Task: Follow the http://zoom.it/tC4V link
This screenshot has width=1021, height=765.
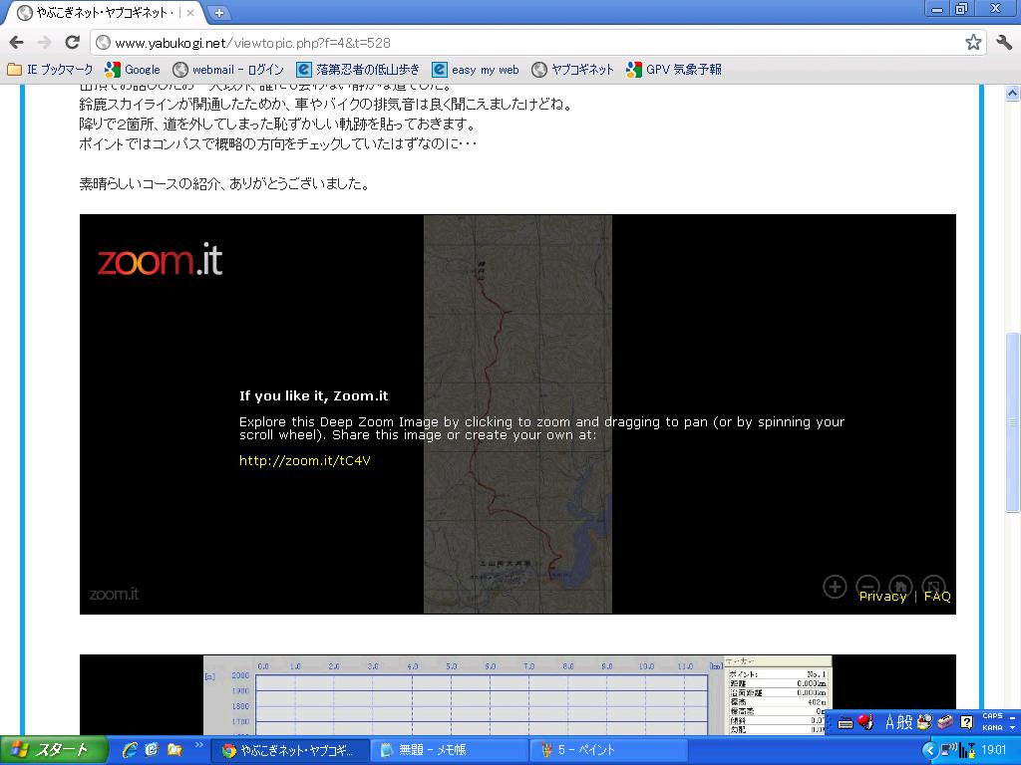Action: click(x=305, y=460)
